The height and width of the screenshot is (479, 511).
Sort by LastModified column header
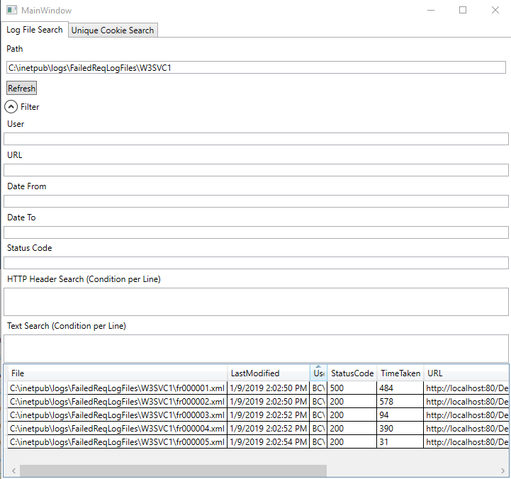[268, 373]
